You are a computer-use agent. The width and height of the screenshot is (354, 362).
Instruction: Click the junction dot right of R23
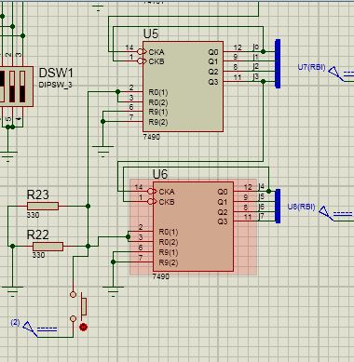88,206
